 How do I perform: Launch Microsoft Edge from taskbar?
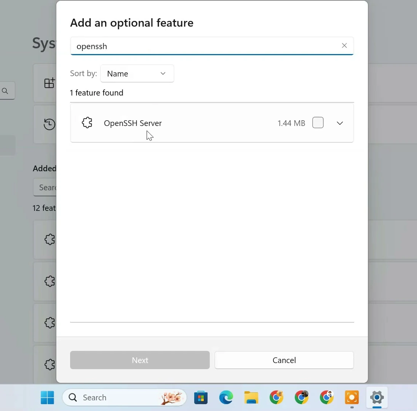coord(226,397)
